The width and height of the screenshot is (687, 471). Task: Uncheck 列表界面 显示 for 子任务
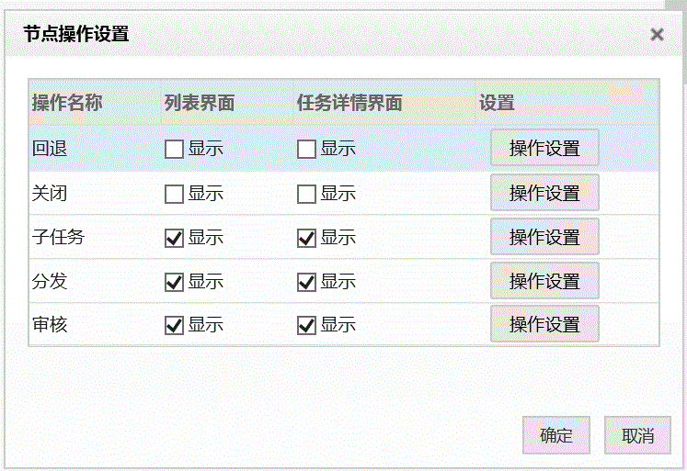(x=174, y=239)
